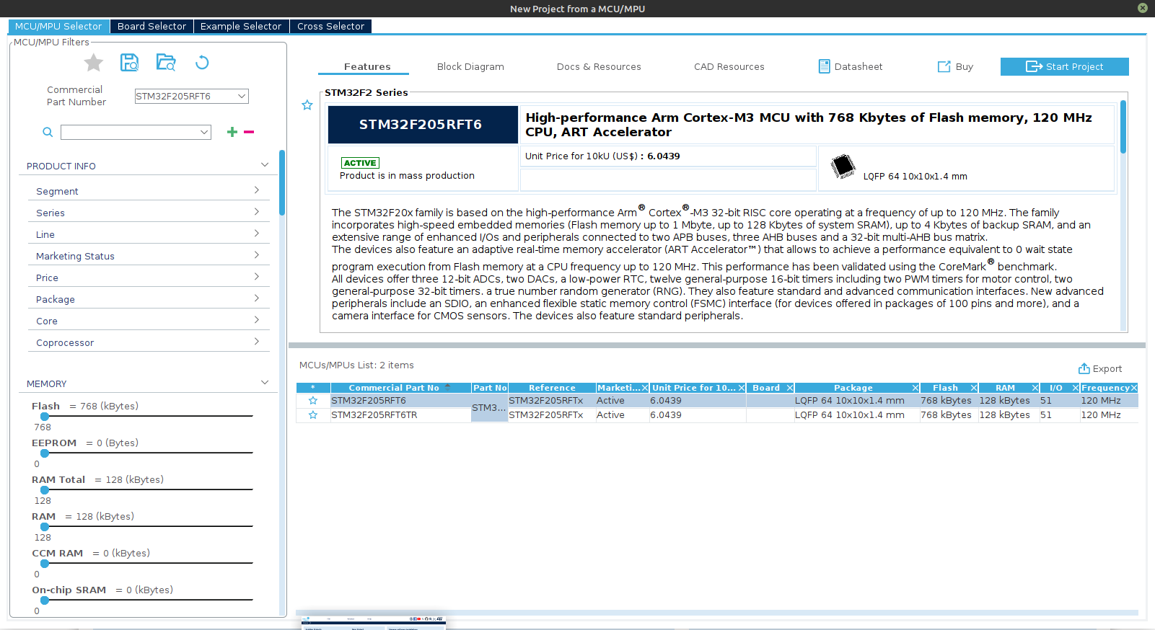Hide the Package column

click(915, 388)
